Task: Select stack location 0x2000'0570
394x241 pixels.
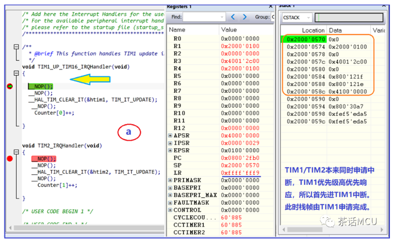Action: pyautogui.click(x=306, y=39)
